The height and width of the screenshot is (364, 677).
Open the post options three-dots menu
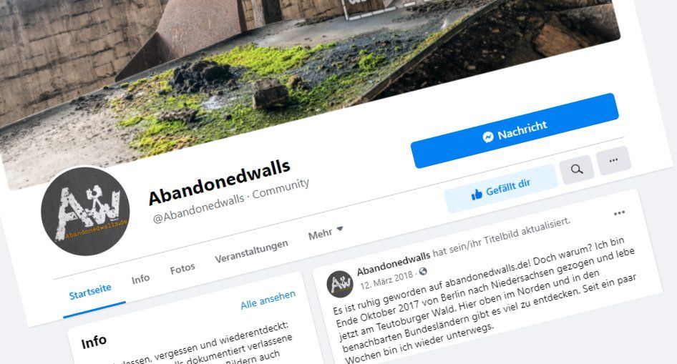coord(619,213)
